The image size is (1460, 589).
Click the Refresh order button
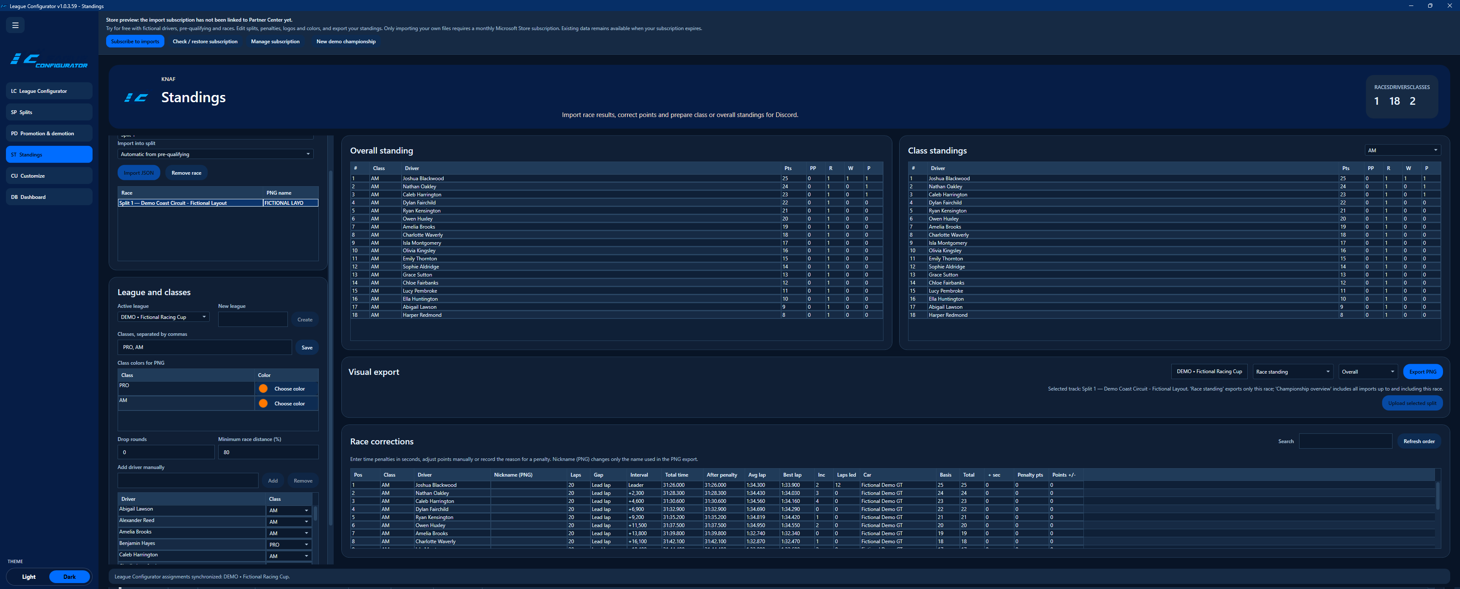coord(1419,441)
